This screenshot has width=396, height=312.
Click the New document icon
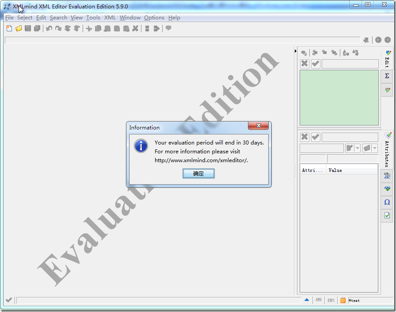coord(9,28)
